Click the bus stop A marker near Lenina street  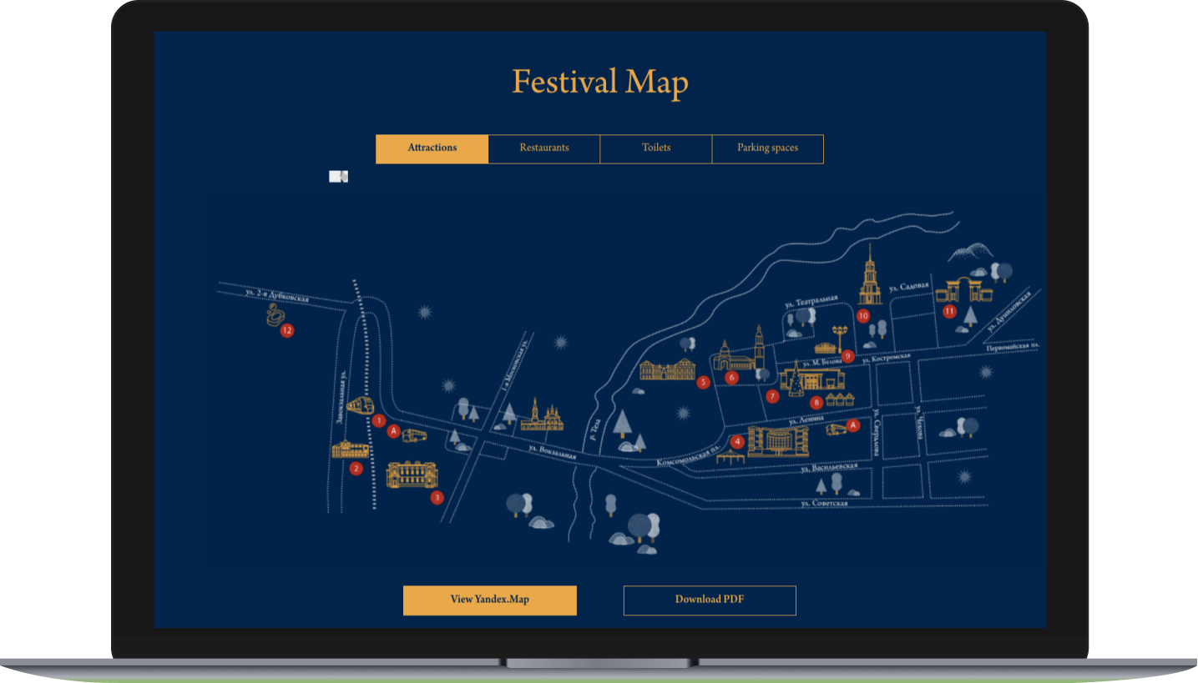pos(852,425)
